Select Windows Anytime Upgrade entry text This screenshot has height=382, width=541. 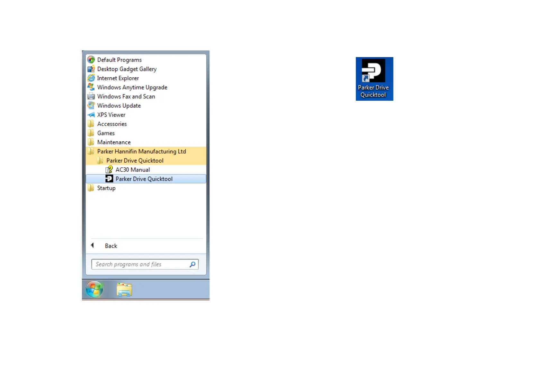click(x=132, y=87)
